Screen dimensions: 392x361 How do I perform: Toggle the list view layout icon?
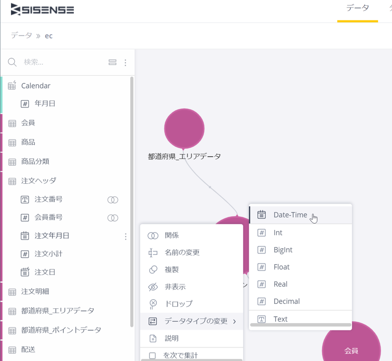(113, 62)
